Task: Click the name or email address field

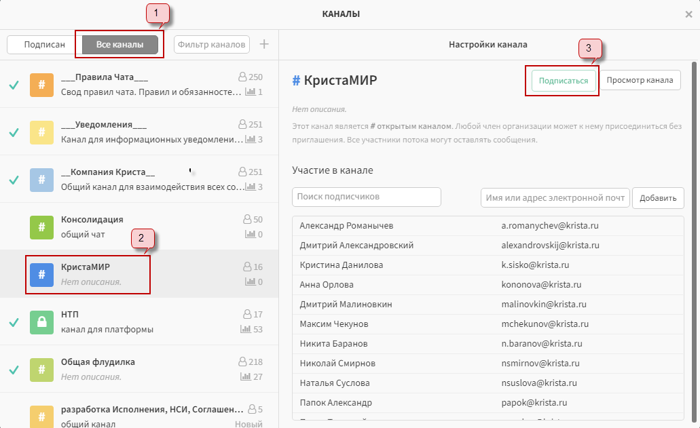Action: 555,198
